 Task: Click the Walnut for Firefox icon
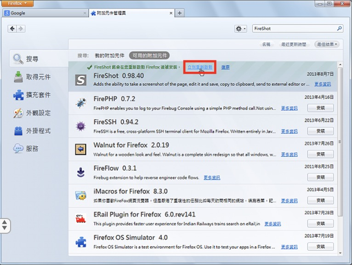[80, 149]
